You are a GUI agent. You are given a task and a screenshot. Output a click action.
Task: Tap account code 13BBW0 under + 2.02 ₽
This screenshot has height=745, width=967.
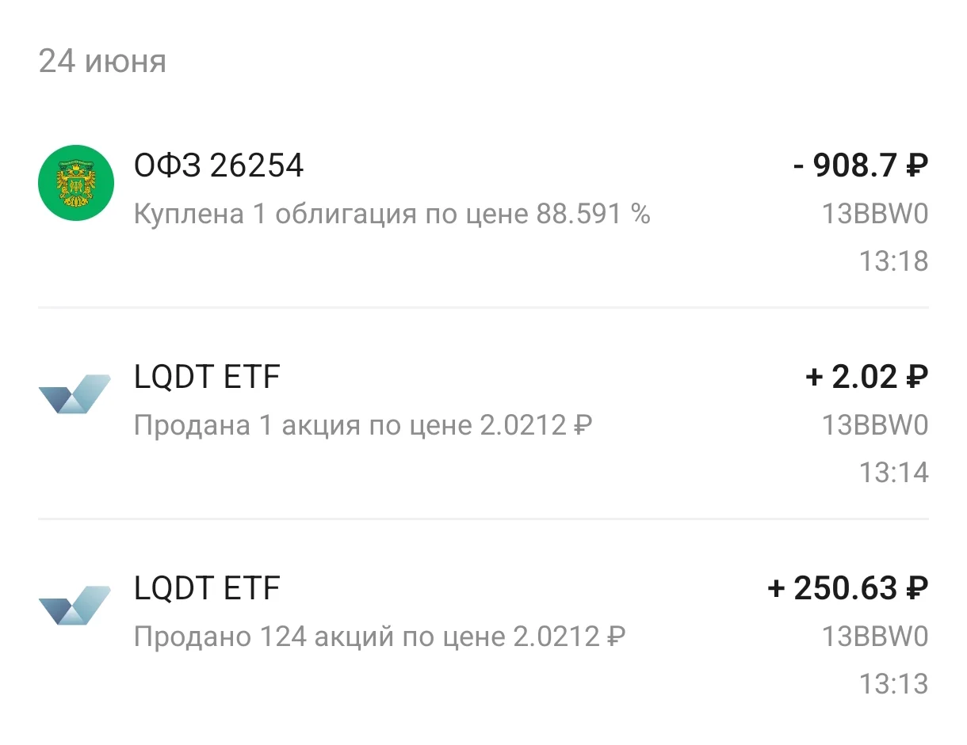[x=875, y=426]
